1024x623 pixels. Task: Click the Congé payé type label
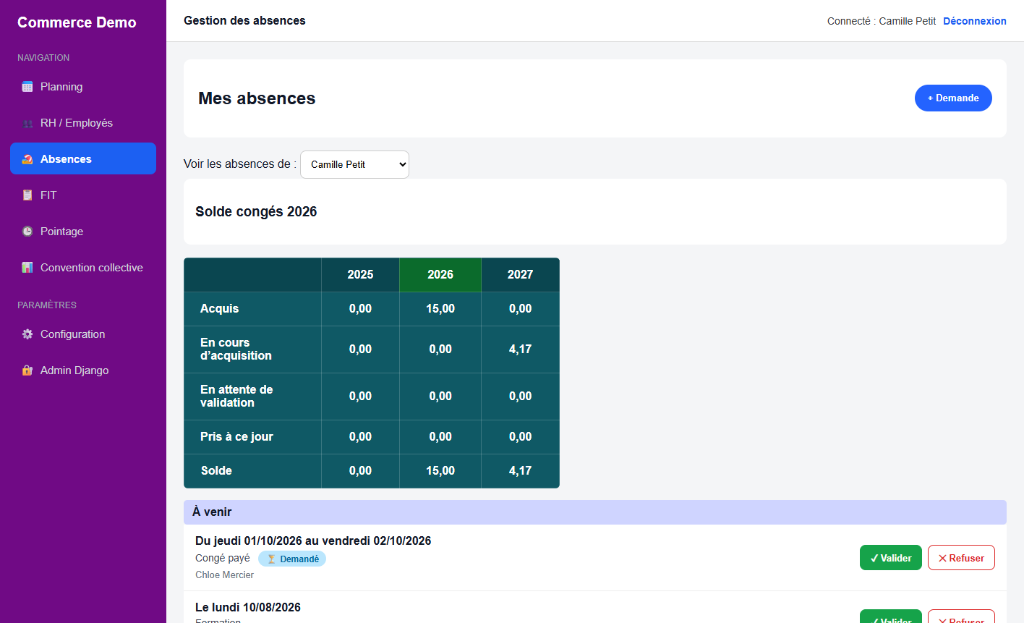tap(223, 558)
